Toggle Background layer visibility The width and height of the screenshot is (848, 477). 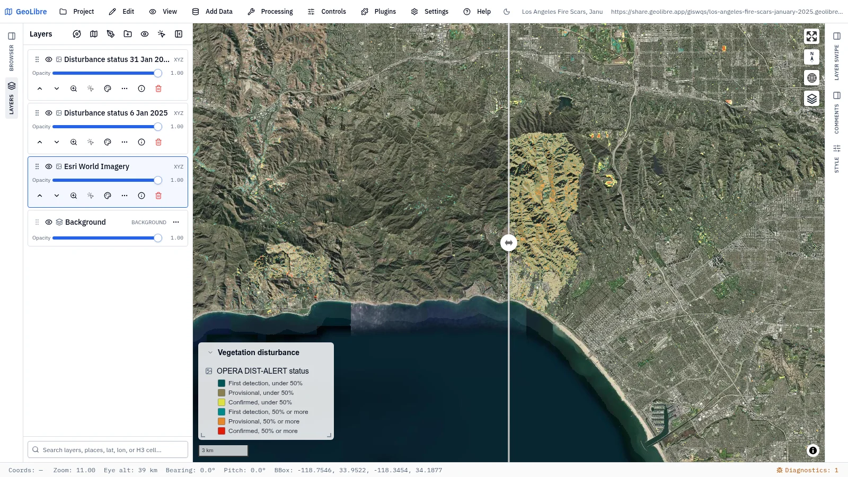pos(49,222)
